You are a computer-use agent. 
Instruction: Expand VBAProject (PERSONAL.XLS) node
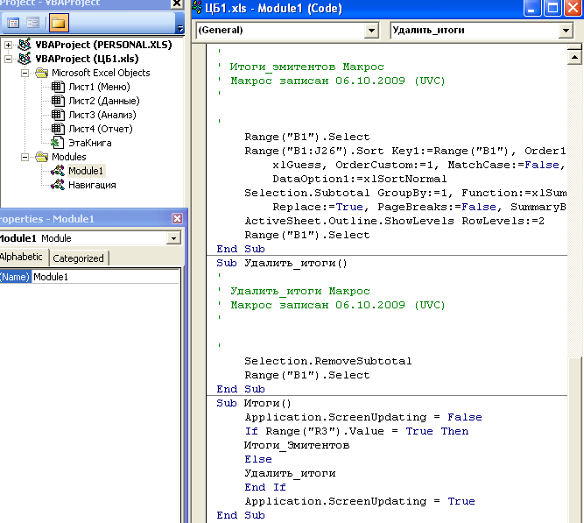tap(8, 45)
